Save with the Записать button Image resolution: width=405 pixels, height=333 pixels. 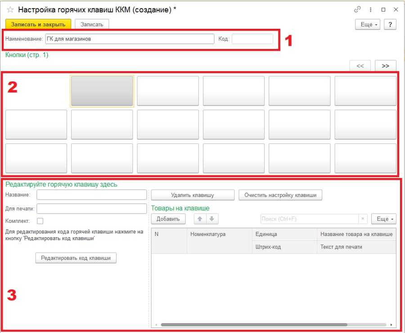92,25
